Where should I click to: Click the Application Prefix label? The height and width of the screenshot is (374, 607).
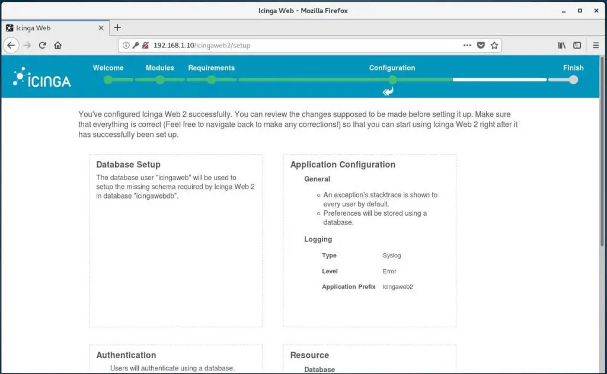tap(349, 287)
